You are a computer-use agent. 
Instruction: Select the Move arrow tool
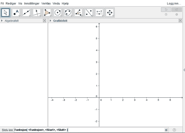(6, 13)
